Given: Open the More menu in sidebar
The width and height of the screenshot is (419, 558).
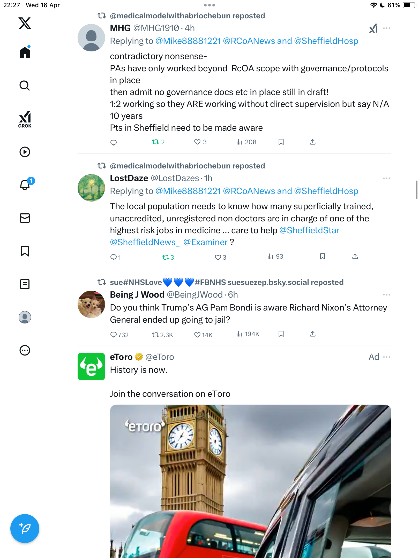Looking at the screenshot, I should coord(25,350).
